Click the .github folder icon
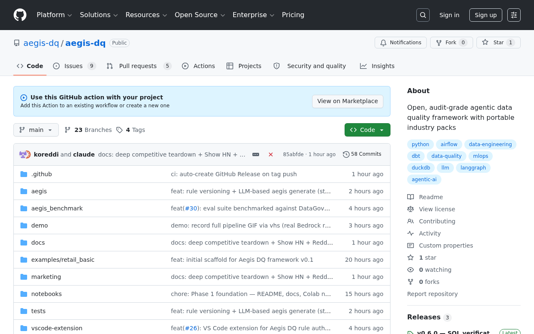The image size is (534, 334). pos(24,174)
